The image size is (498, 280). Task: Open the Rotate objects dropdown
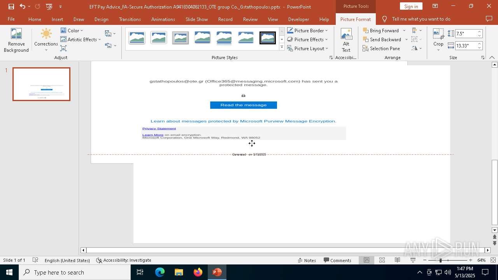pos(417,48)
